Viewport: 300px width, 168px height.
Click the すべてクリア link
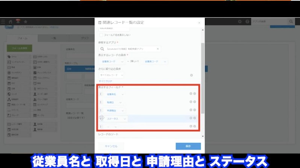point(105,81)
